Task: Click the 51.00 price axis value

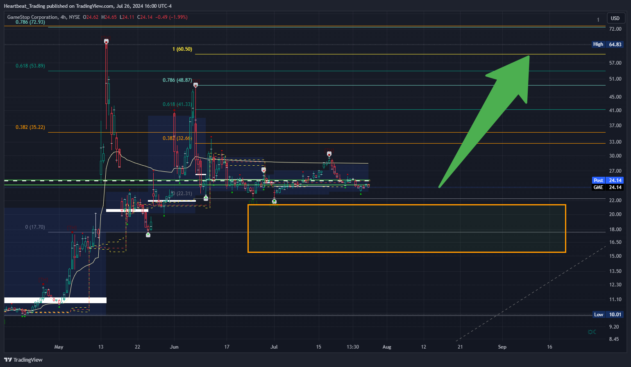Action: [x=615, y=79]
